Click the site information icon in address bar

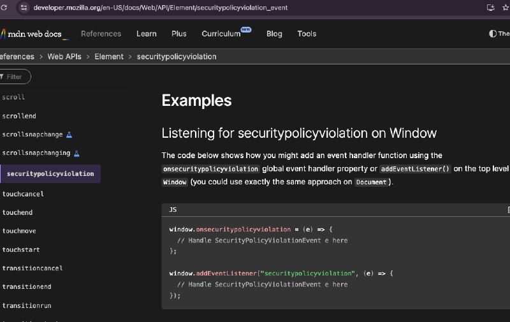coord(24,8)
